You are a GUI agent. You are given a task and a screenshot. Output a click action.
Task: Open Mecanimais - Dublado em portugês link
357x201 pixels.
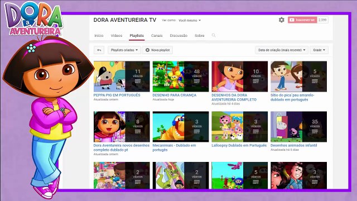click(x=174, y=147)
